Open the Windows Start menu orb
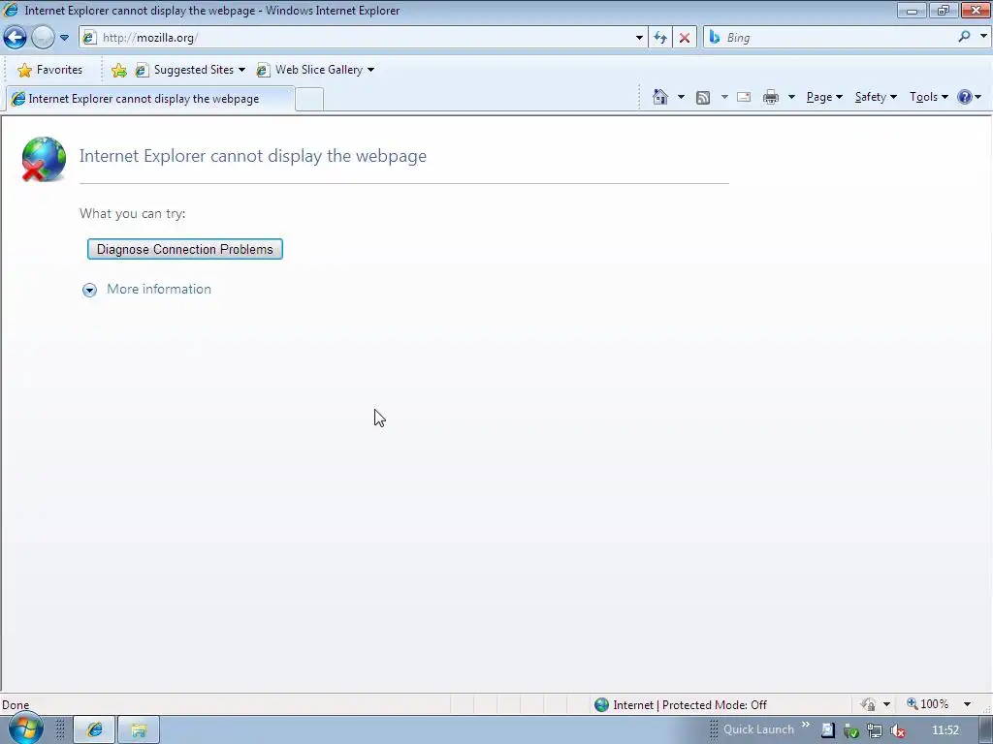The image size is (993, 744). coord(25,729)
